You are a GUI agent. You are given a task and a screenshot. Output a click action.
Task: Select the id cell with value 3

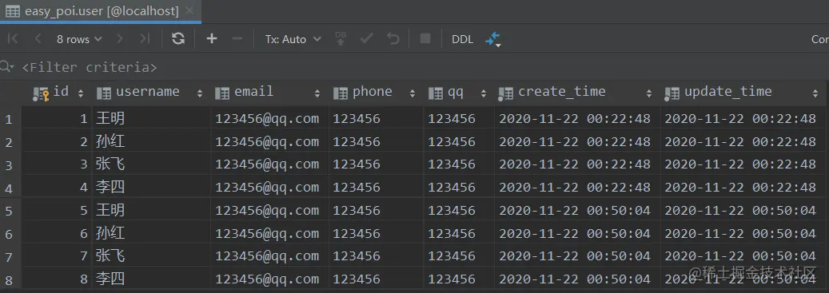[x=57, y=164]
